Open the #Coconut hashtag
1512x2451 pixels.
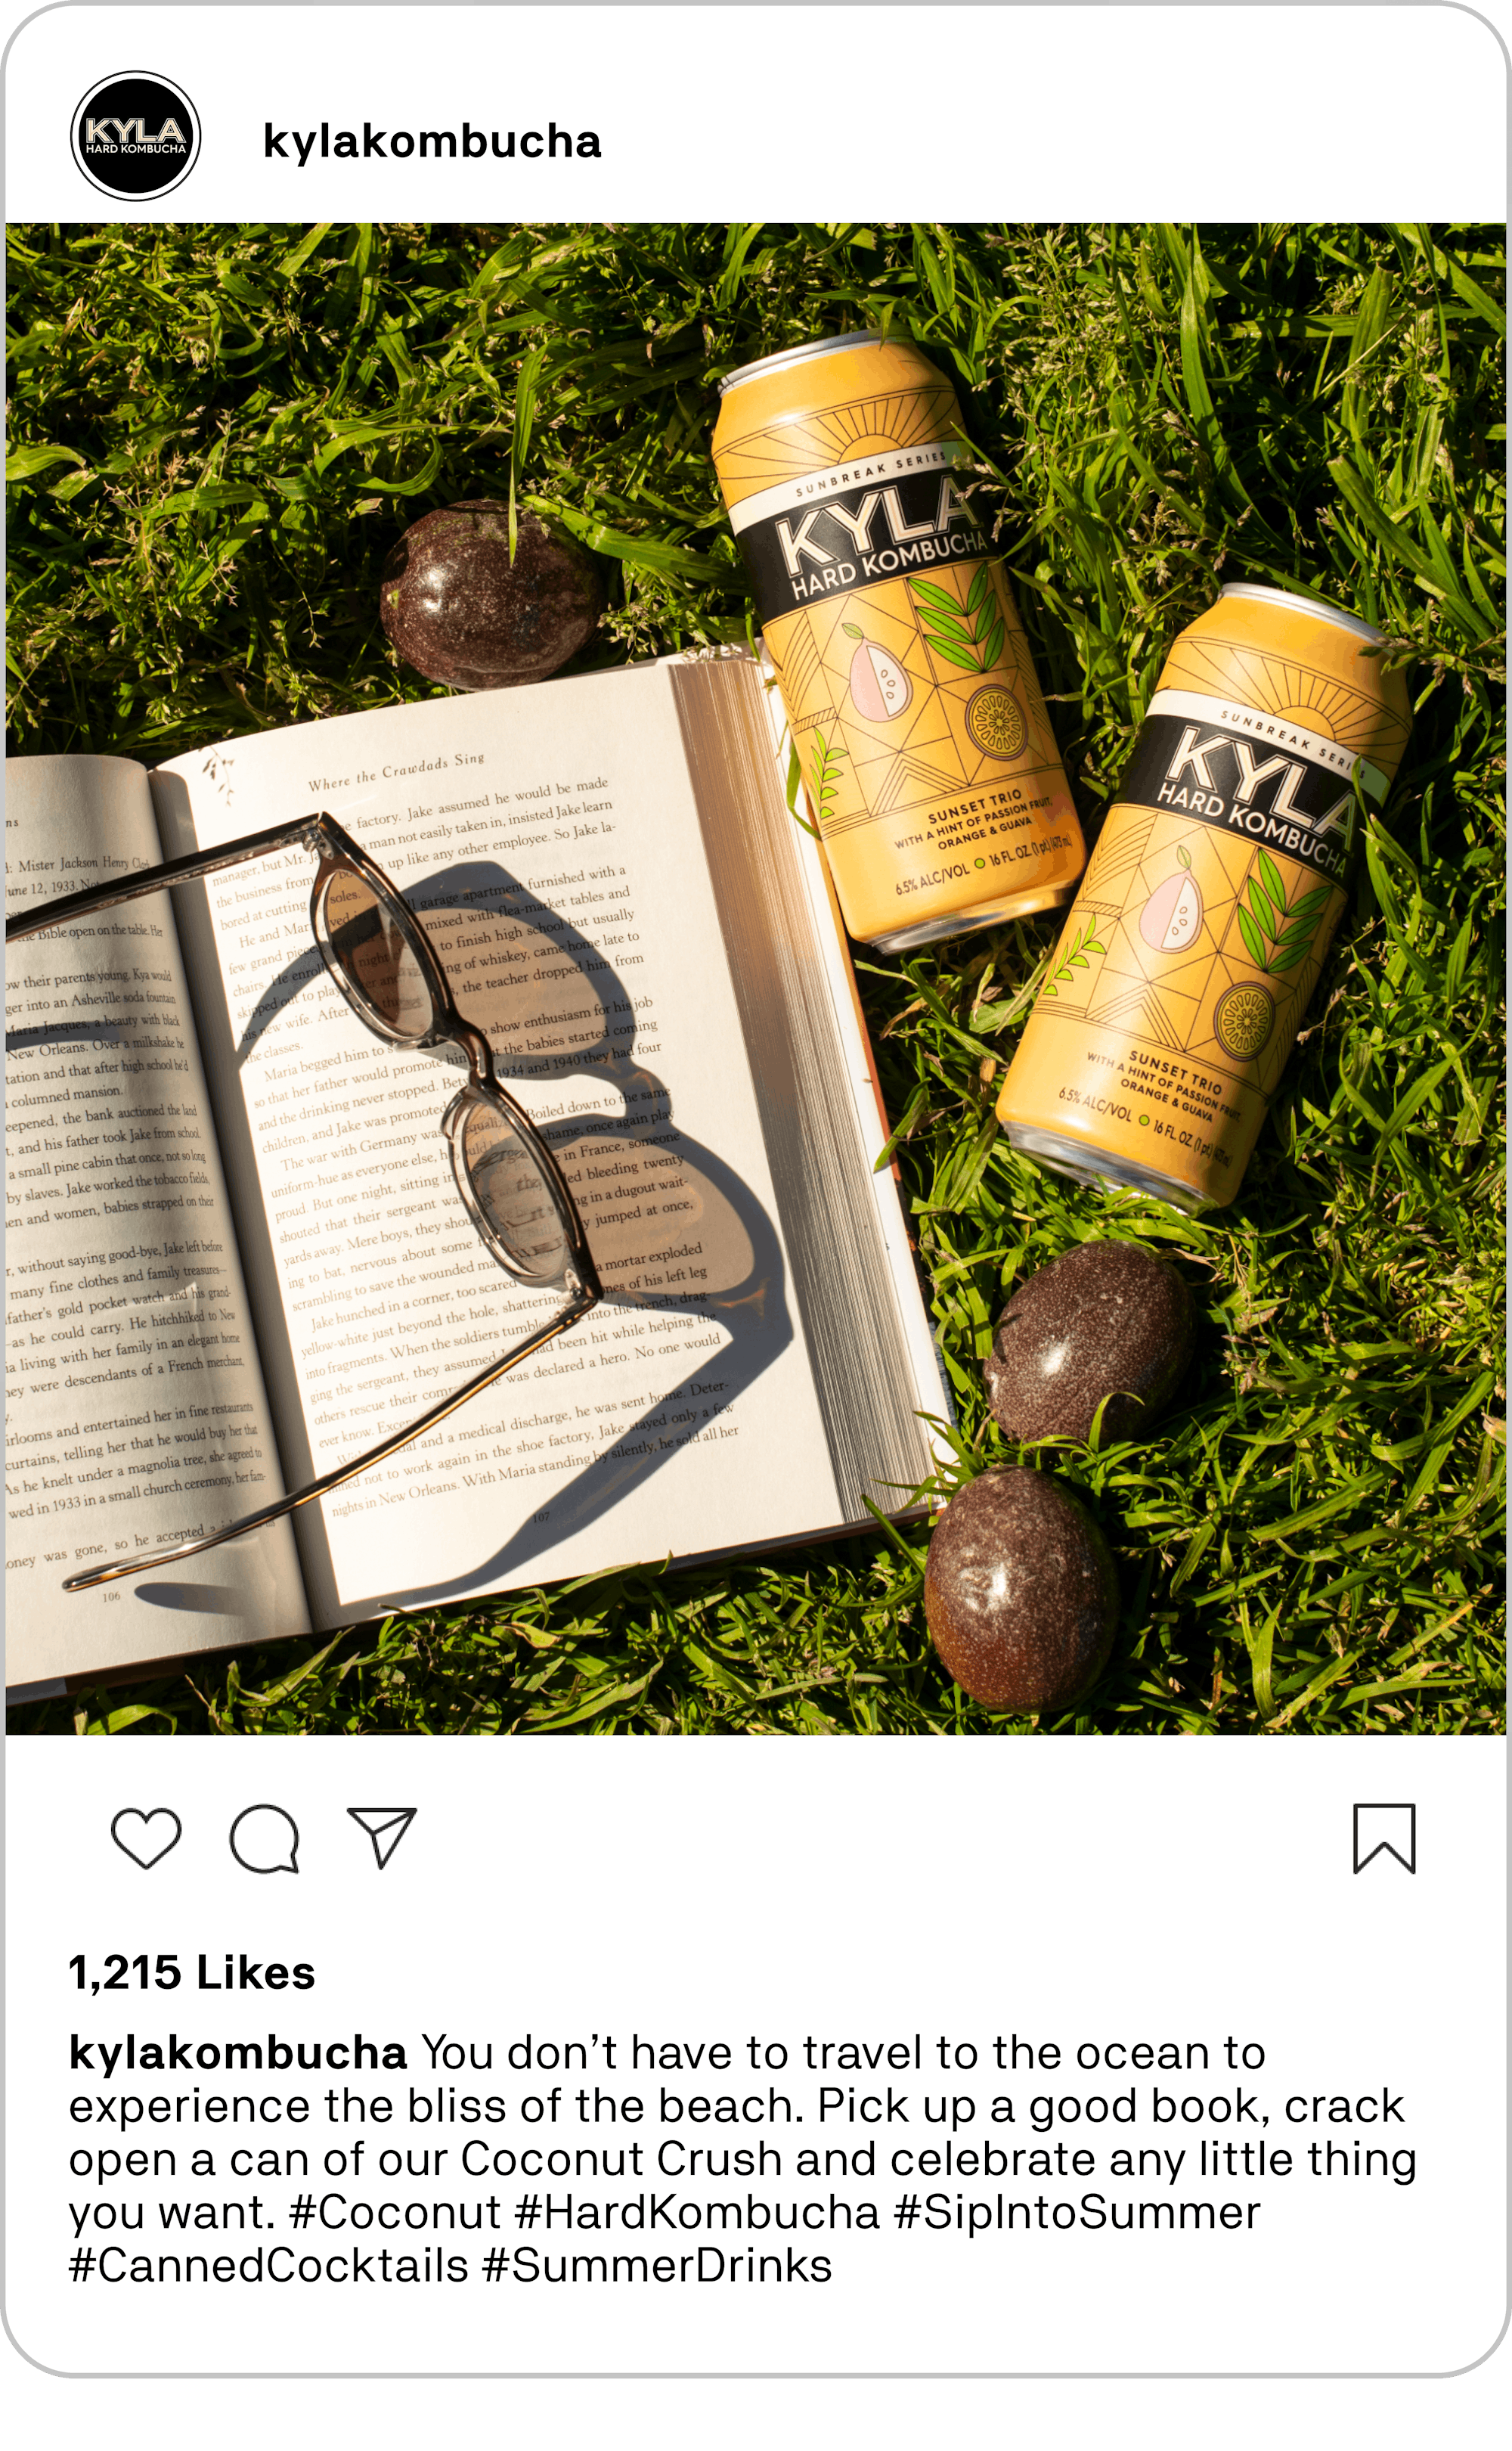point(394,2211)
